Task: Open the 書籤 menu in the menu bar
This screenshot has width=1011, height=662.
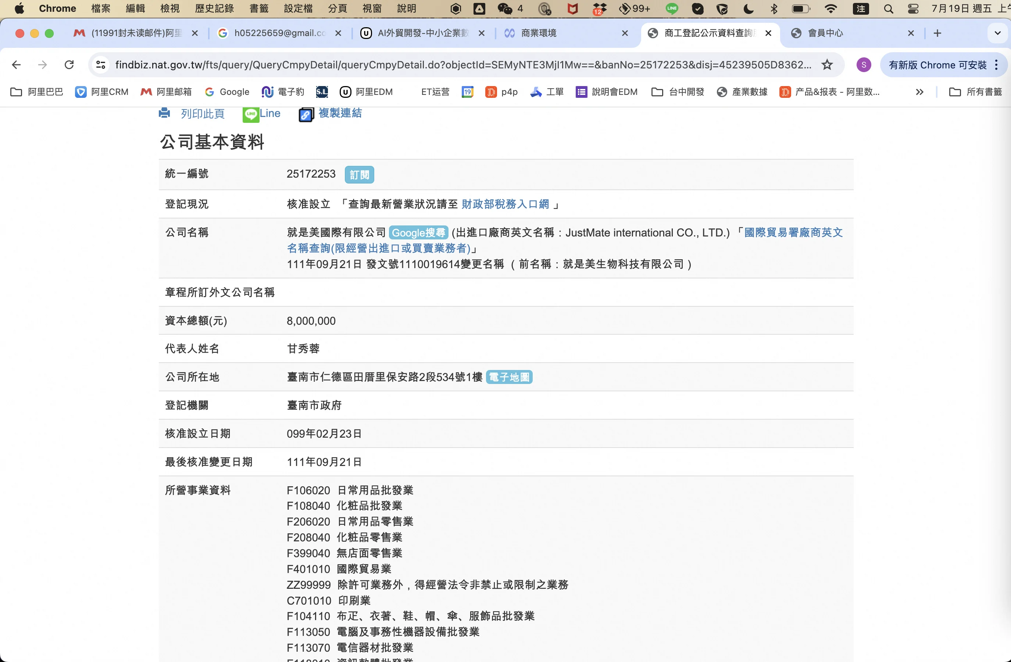Action: point(259,8)
